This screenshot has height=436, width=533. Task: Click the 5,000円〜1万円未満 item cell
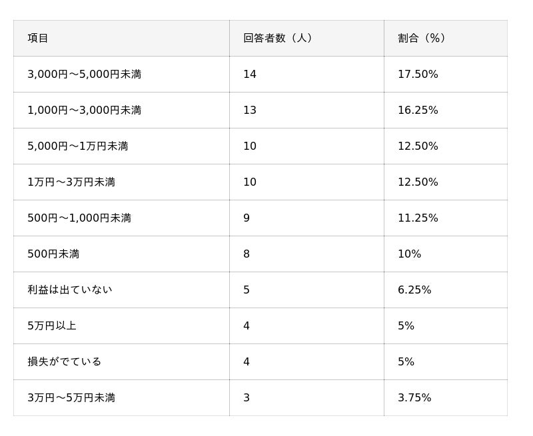78,146
